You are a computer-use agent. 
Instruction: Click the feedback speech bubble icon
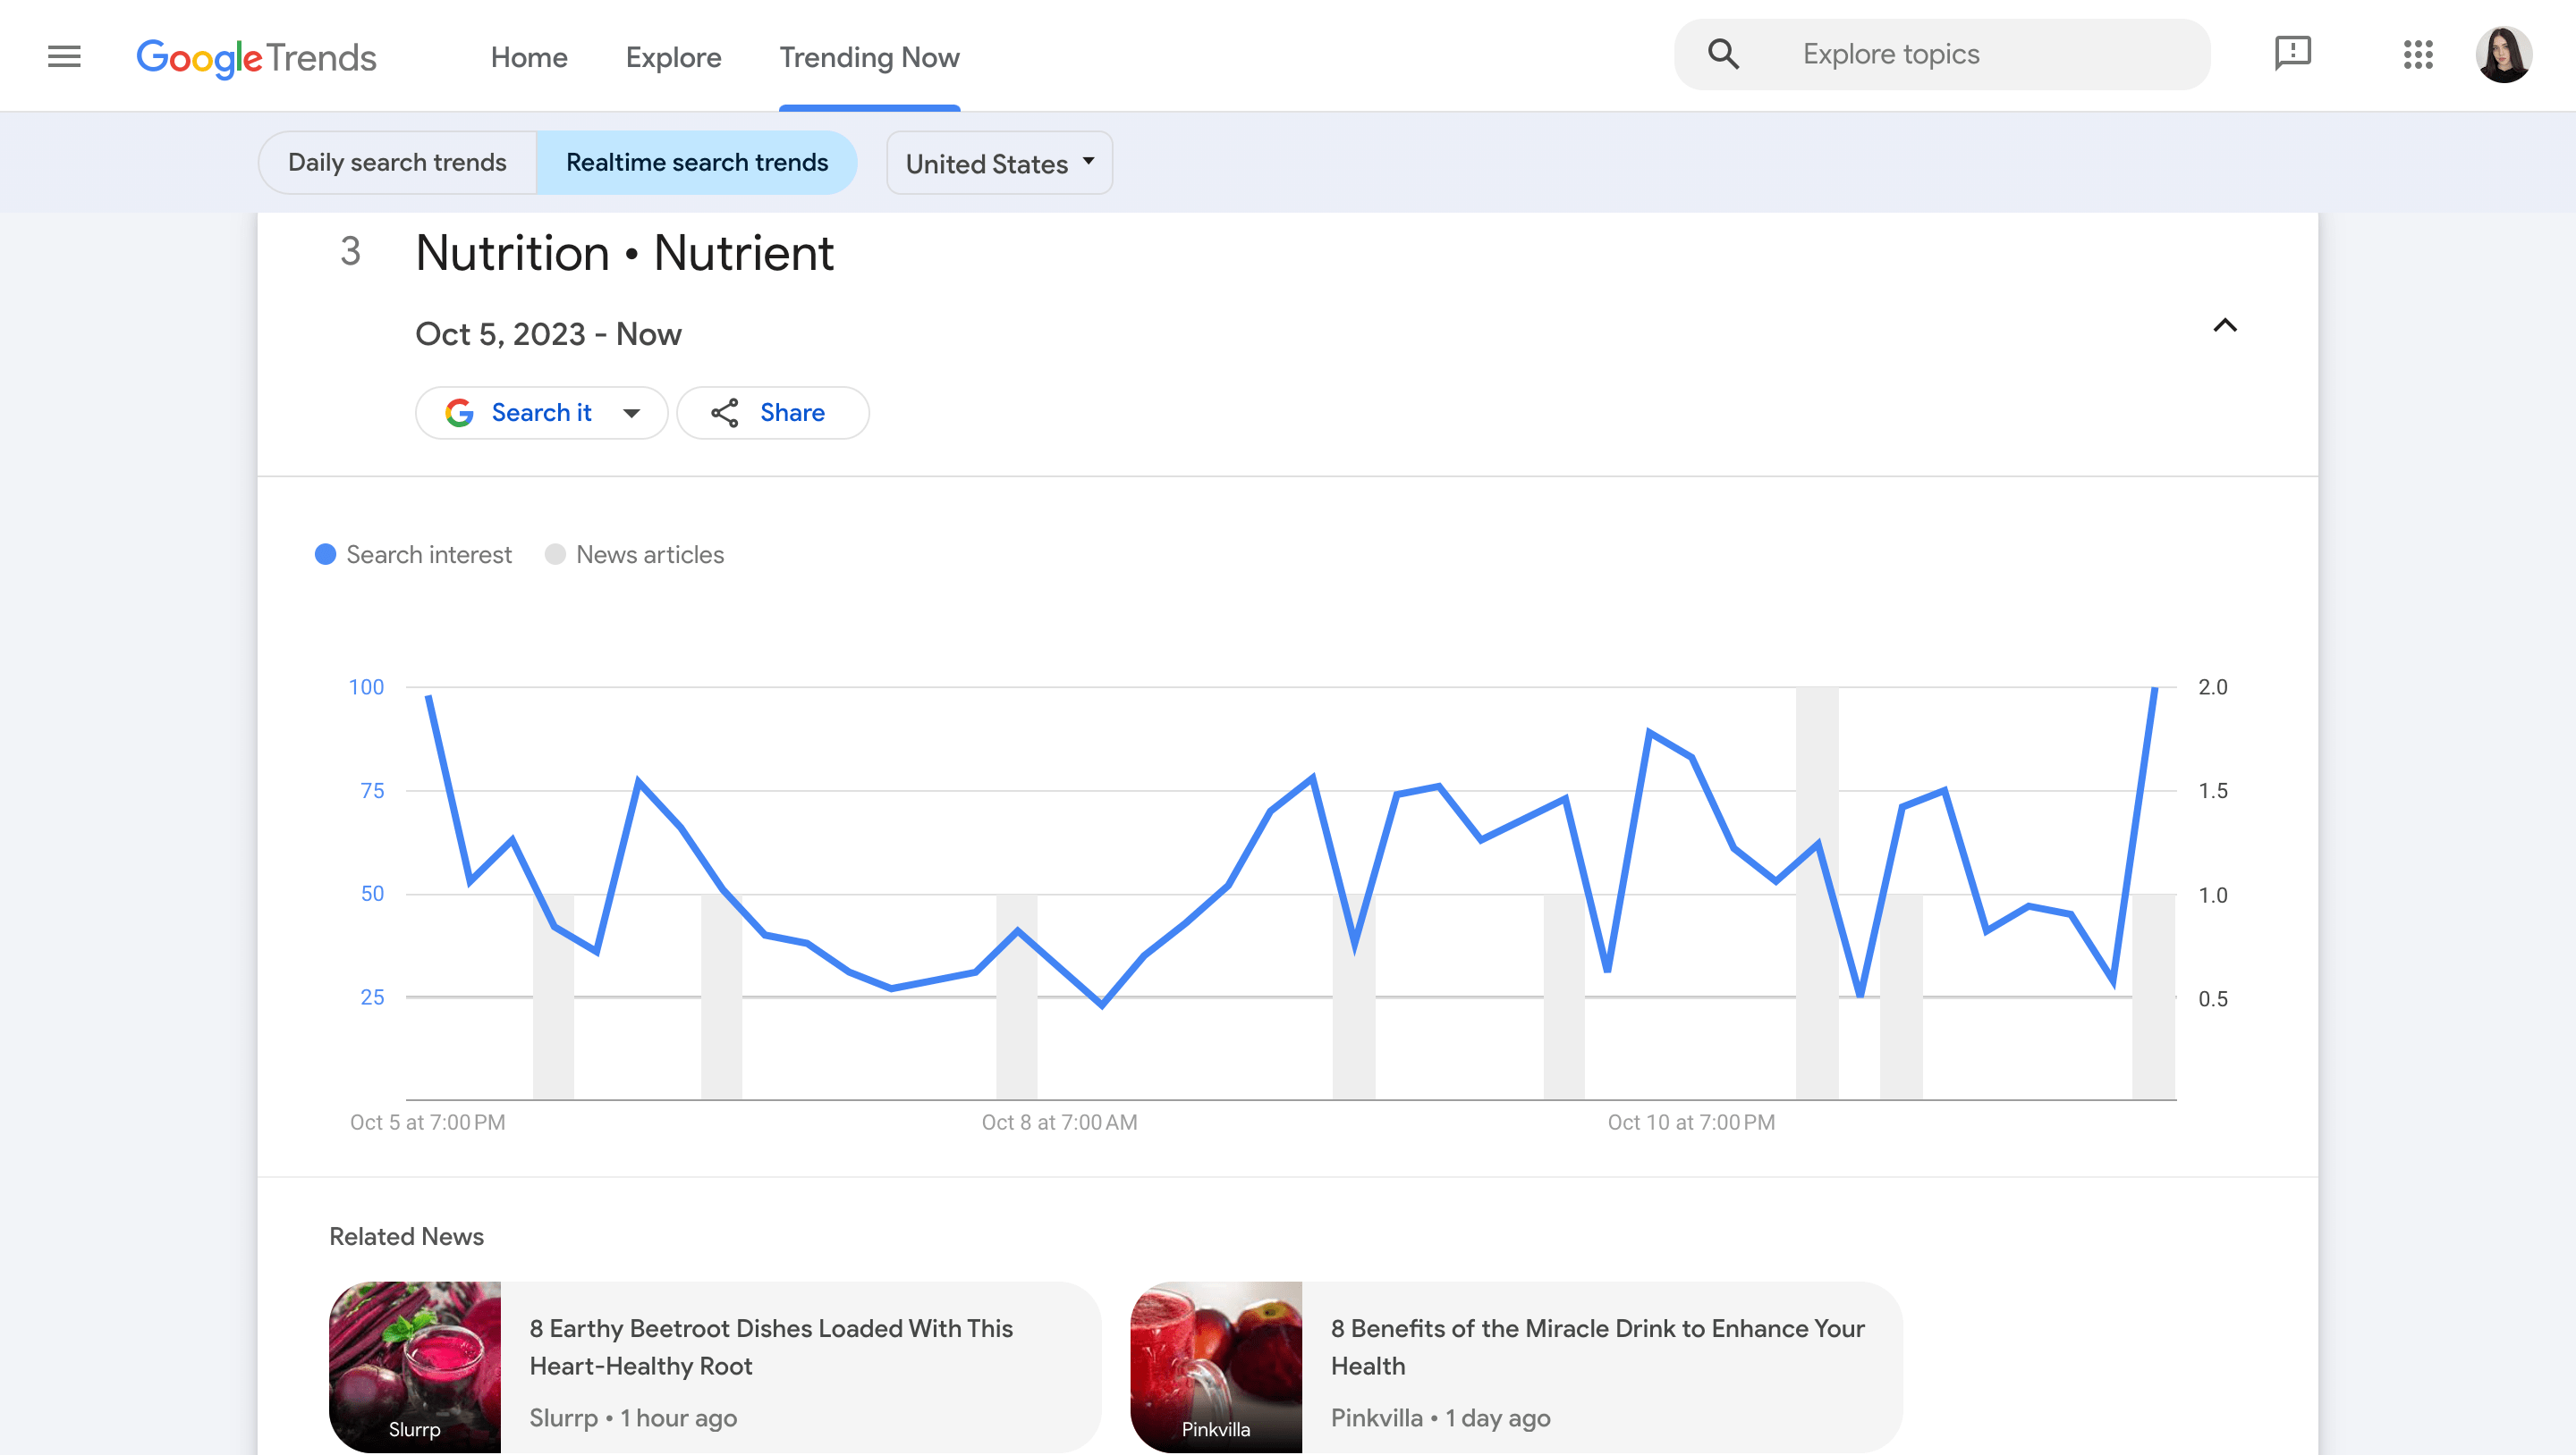pyautogui.click(x=2294, y=53)
